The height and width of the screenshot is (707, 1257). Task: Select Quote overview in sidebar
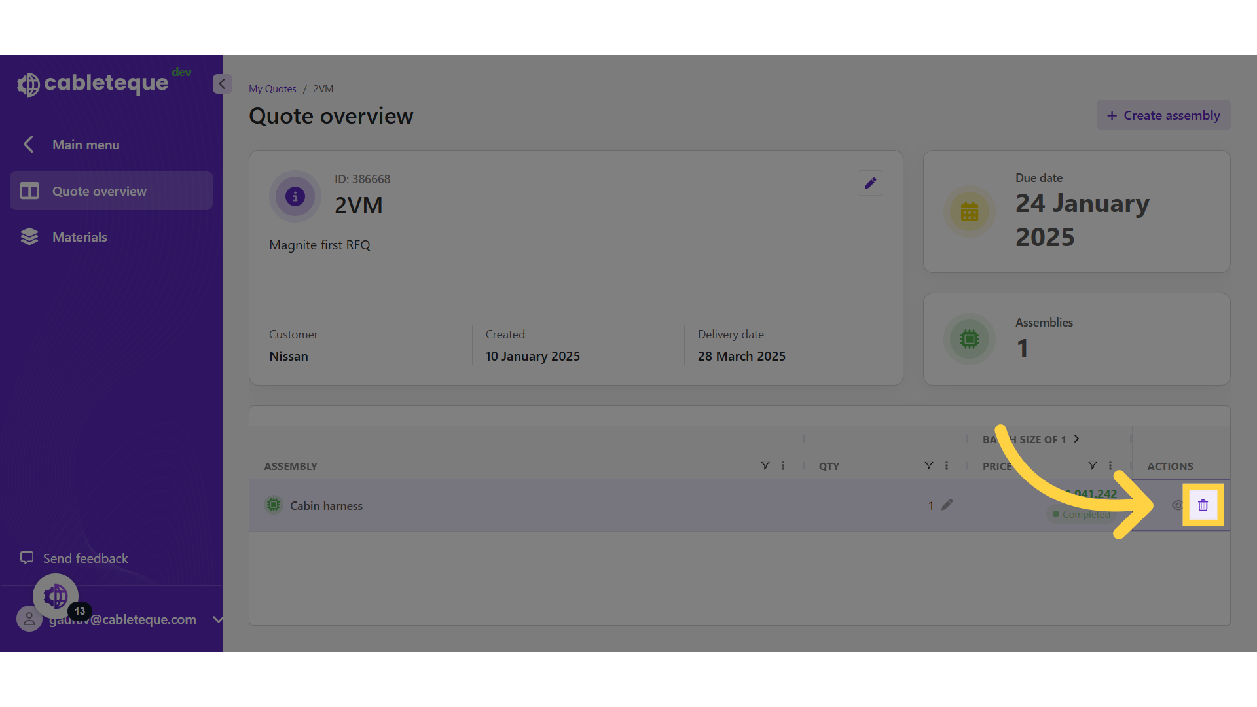tap(100, 191)
